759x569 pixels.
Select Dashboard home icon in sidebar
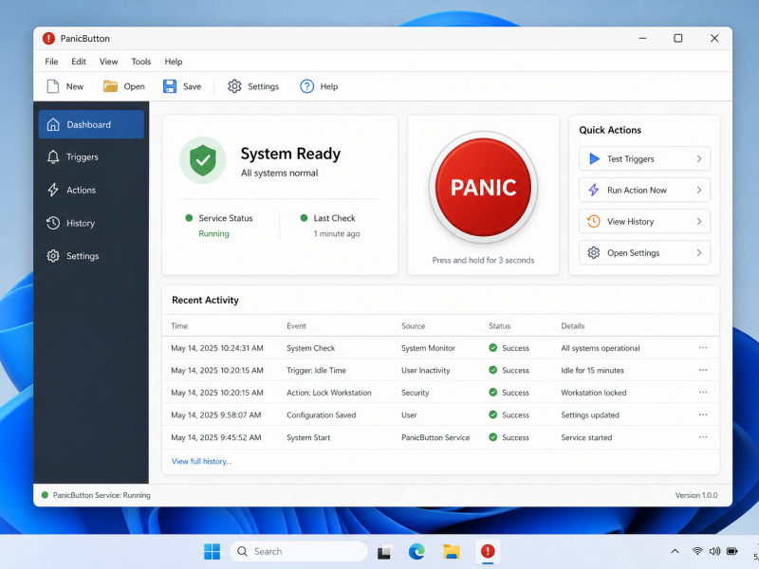pyautogui.click(x=53, y=125)
